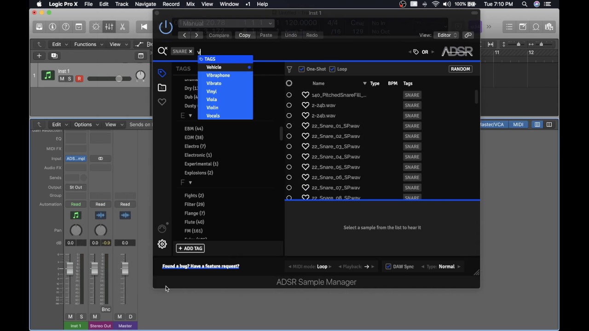
Task: Collapse the E tag group
Action: point(190,116)
